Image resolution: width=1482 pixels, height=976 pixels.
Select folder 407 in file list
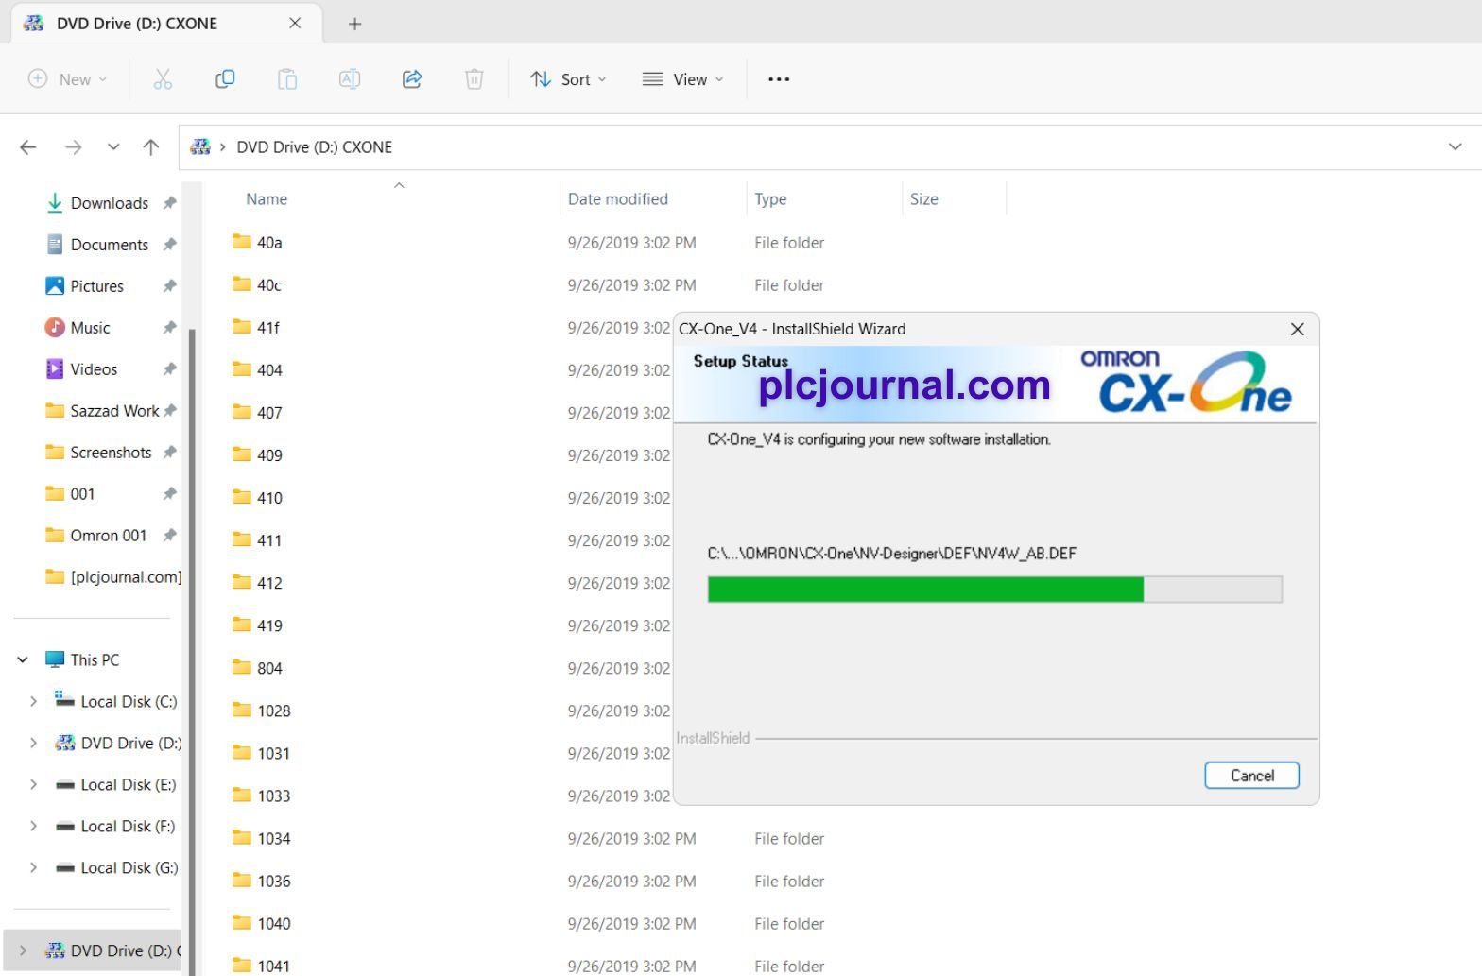269,413
